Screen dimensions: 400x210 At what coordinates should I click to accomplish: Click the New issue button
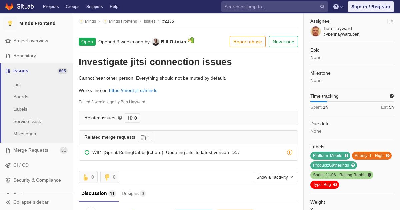(x=283, y=42)
